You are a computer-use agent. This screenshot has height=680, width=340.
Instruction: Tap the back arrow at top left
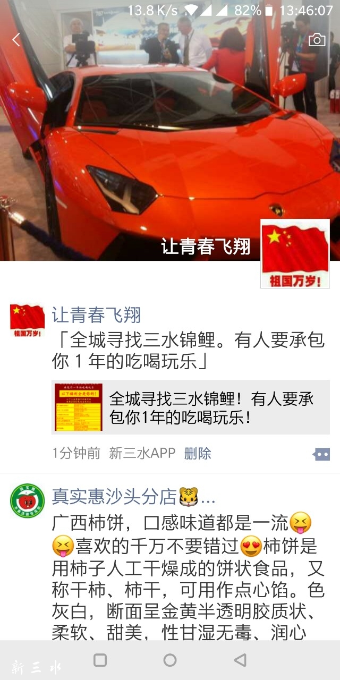(x=16, y=40)
